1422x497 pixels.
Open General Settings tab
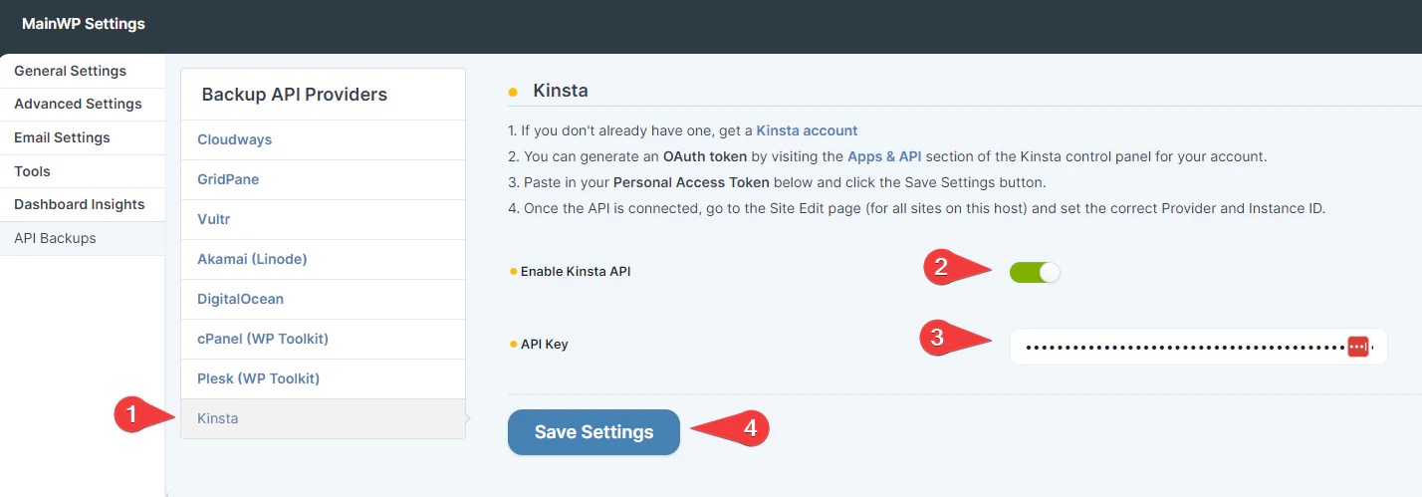pos(82,71)
